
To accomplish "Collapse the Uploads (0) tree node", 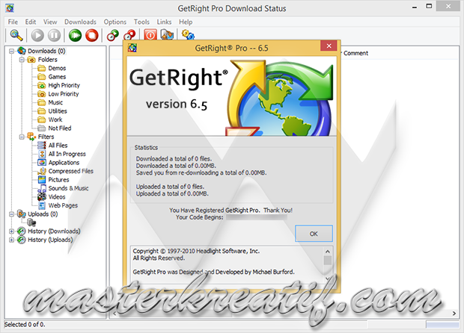I will 11,214.
